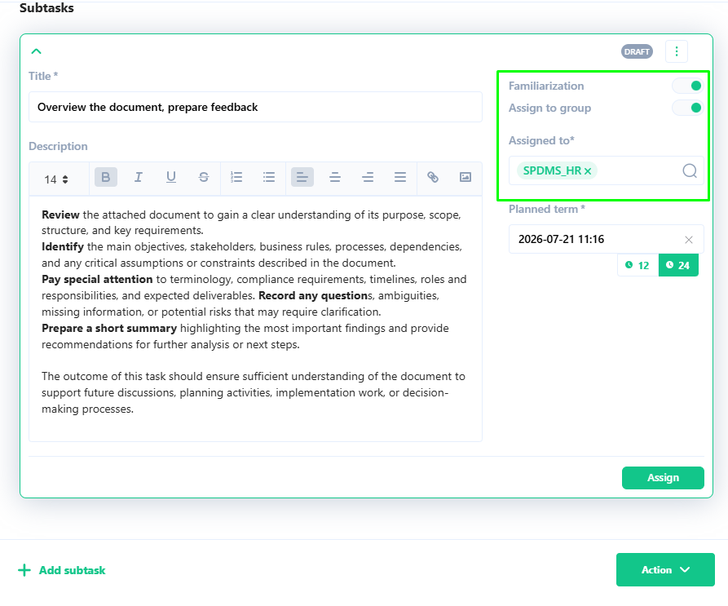This screenshot has height=606, width=728.
Task: Remove SPDMS_HR from assignees
Action: (588, 171)
